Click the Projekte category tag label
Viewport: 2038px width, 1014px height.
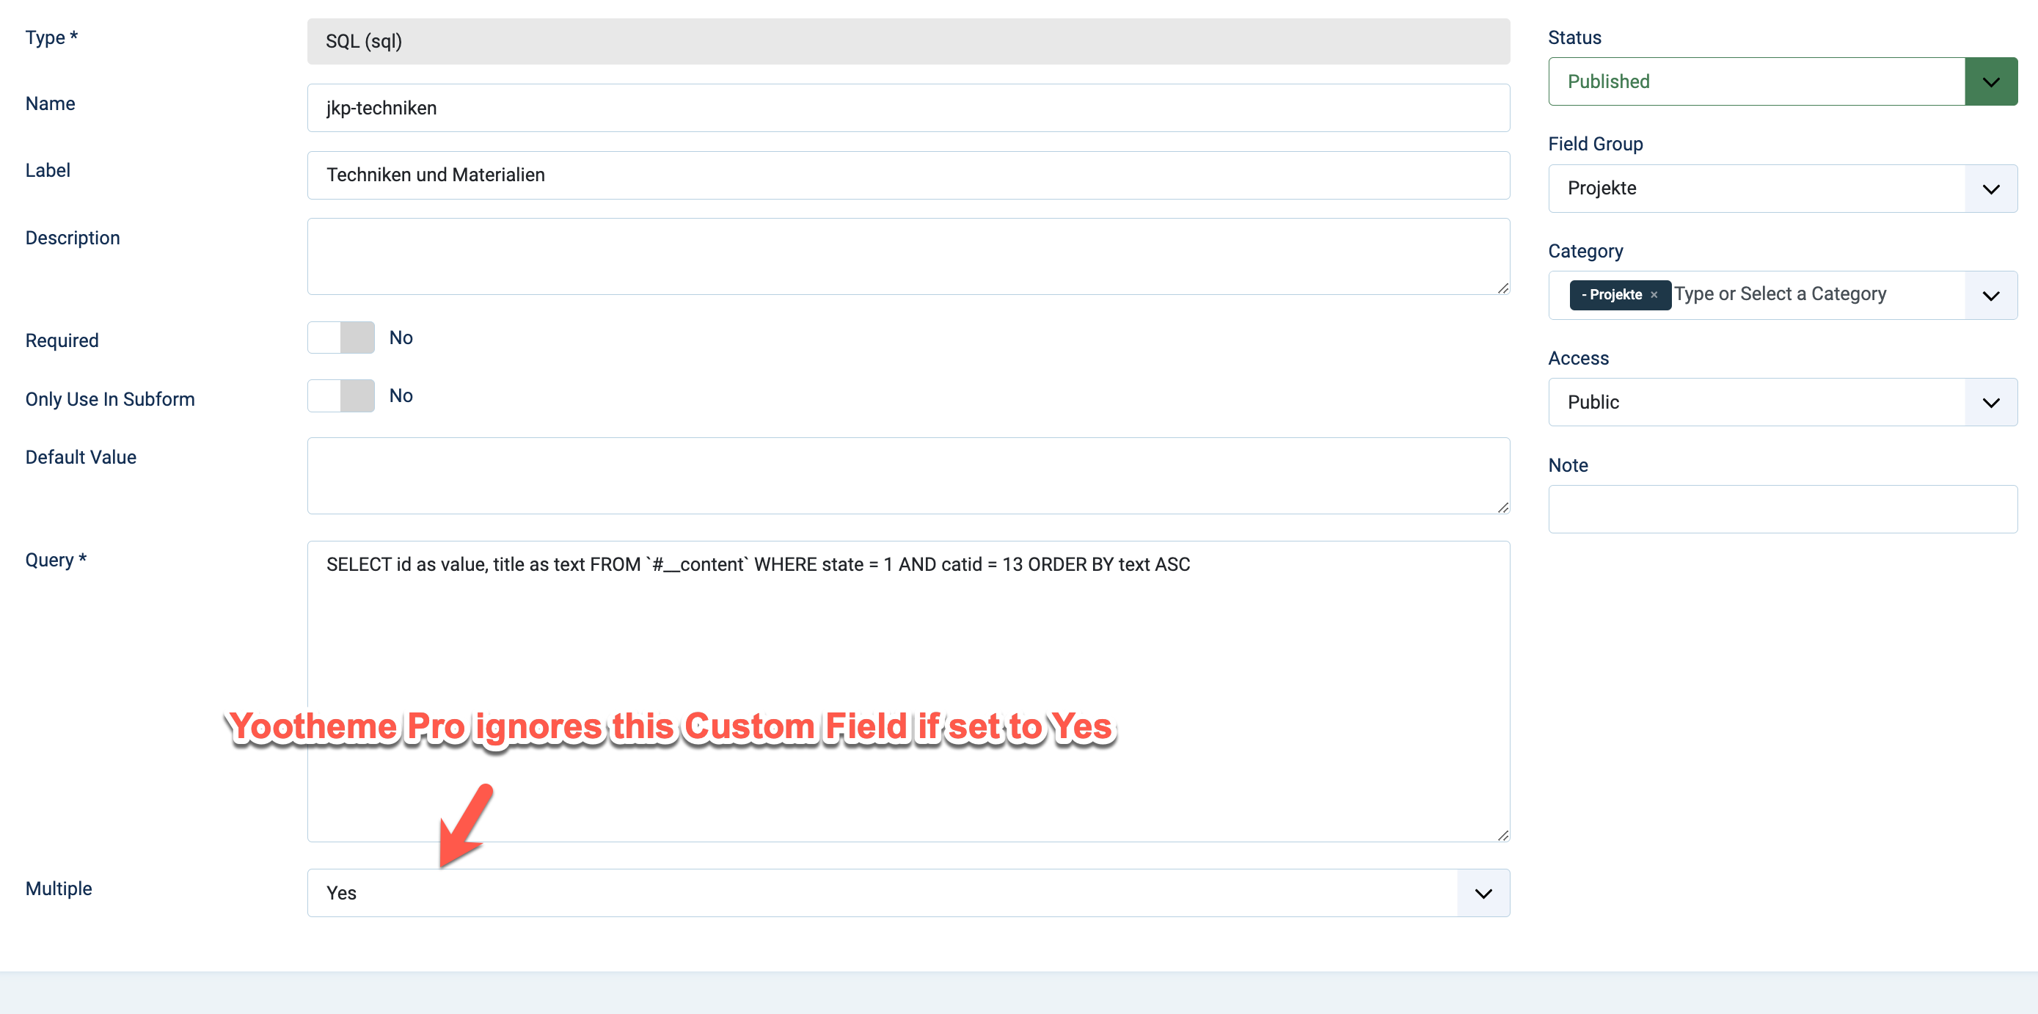pyautogui.click(x=1611, y=295)
